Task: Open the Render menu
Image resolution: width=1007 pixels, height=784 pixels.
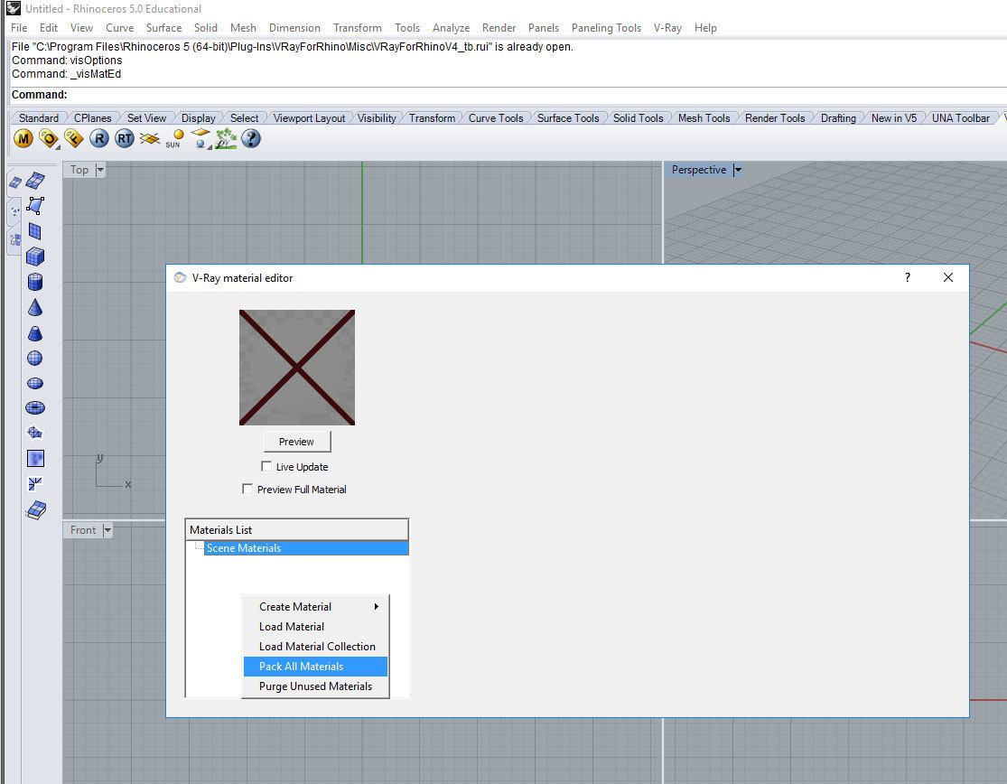Action: (x=499, y=28)
